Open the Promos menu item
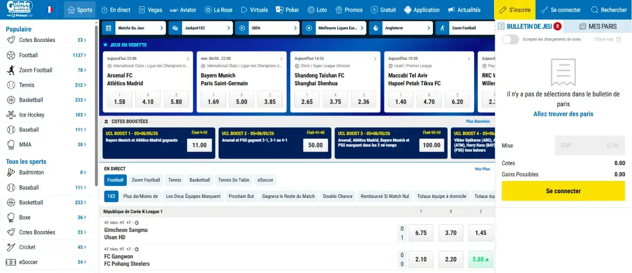 (x=349, y=10)
